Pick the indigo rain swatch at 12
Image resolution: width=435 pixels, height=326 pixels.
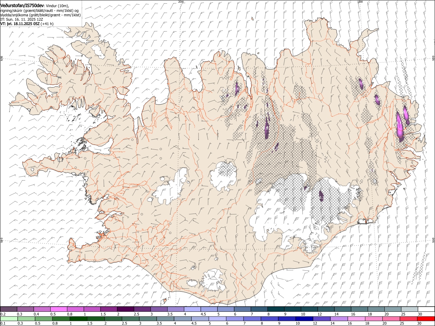[321, 319]
